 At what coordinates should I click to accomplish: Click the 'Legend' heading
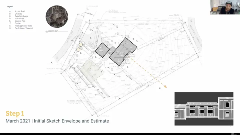tap(10, 6)
